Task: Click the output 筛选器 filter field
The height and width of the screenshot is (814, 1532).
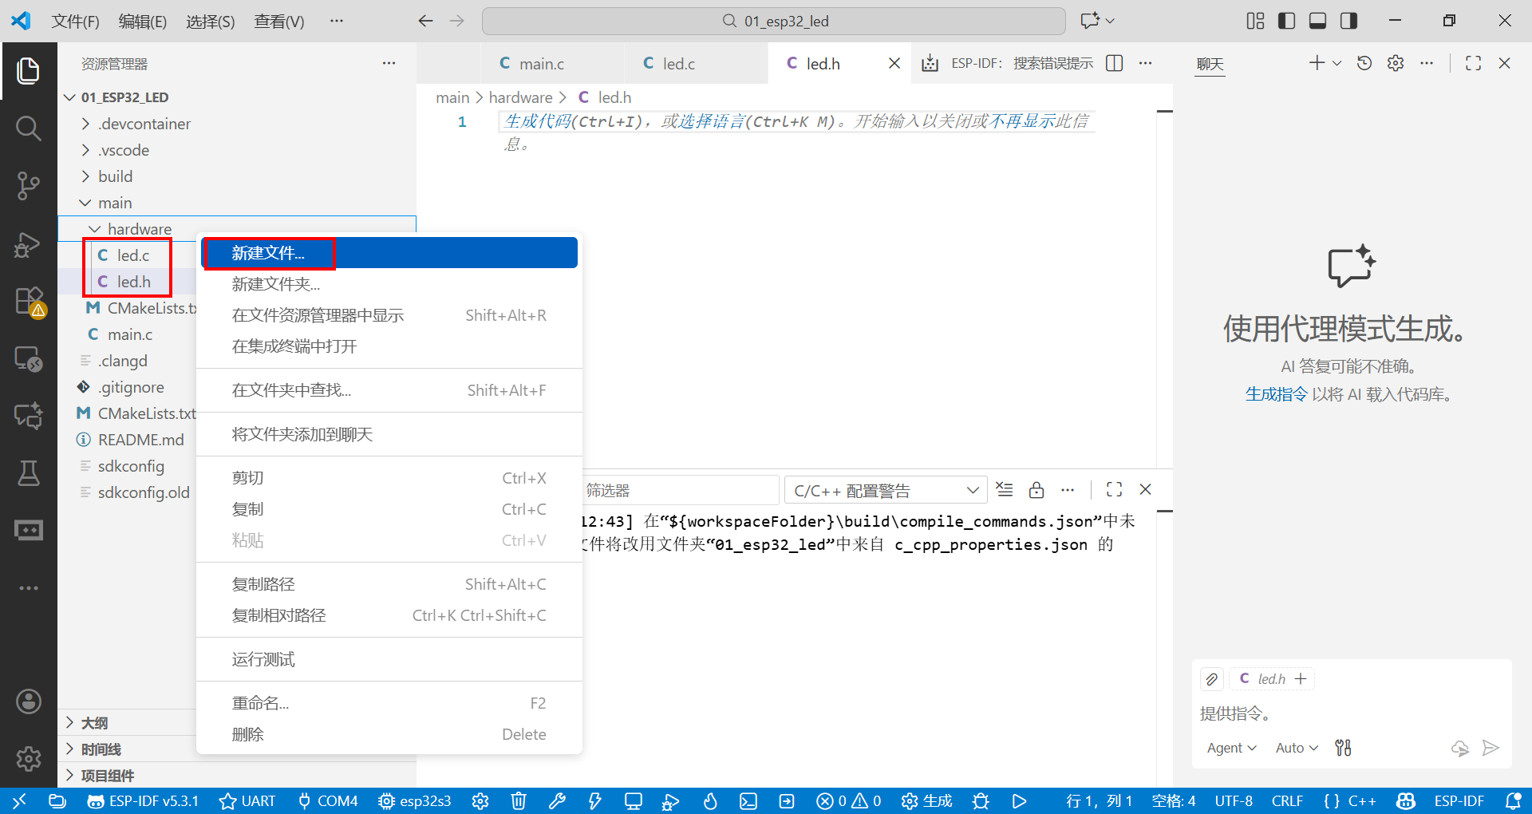Action: (680, 490)
